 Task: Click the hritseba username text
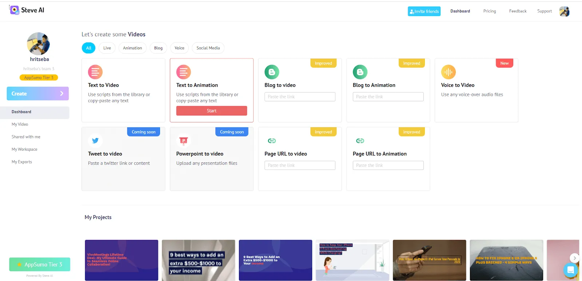click(x=39, y=59)
